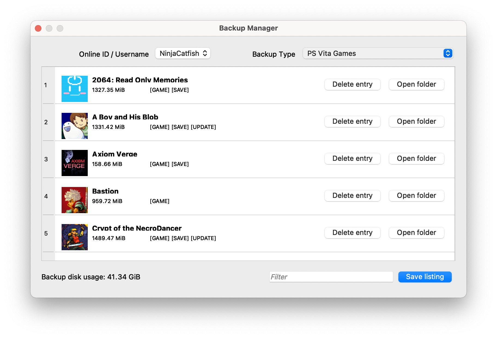Click inside the Filter text field
This screenshot has width=497, height=338.
tap(331, 277)
